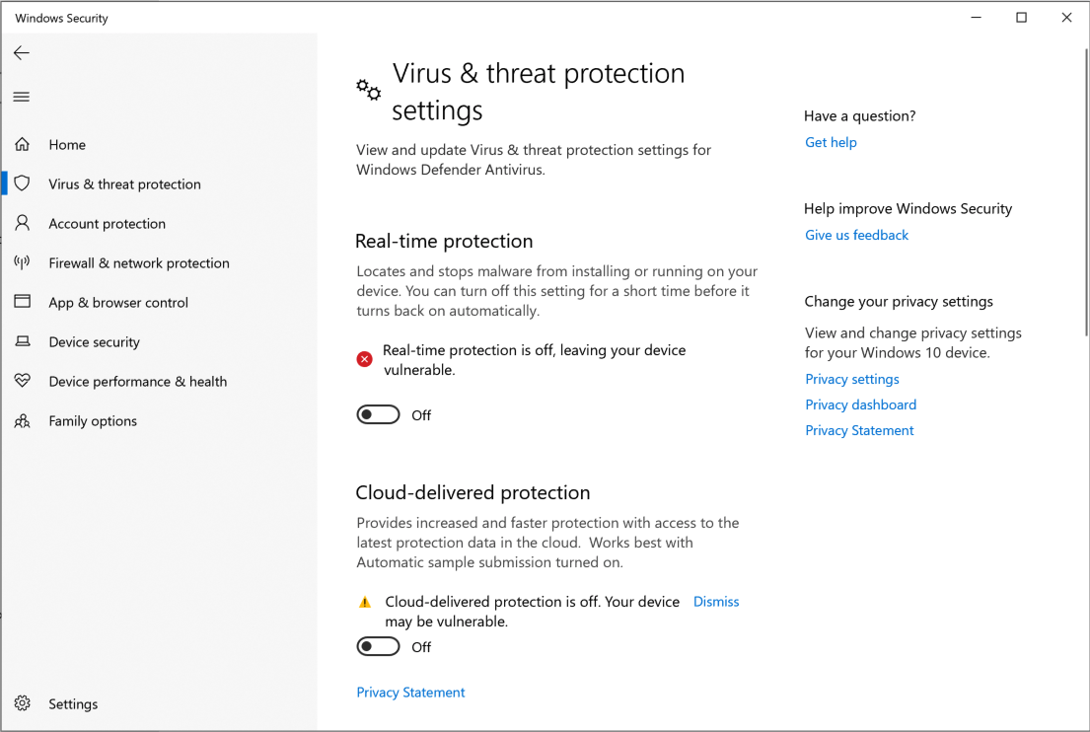Open the Get help link

[x=831, y=142]
